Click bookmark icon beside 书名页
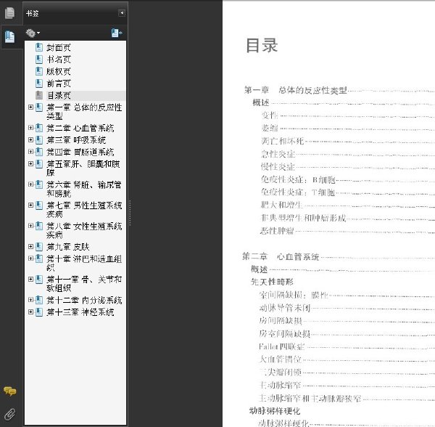 click(39, 60)
